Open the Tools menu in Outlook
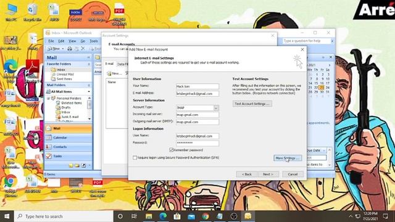Screen dimensions: 395x222 click(94, 41)
